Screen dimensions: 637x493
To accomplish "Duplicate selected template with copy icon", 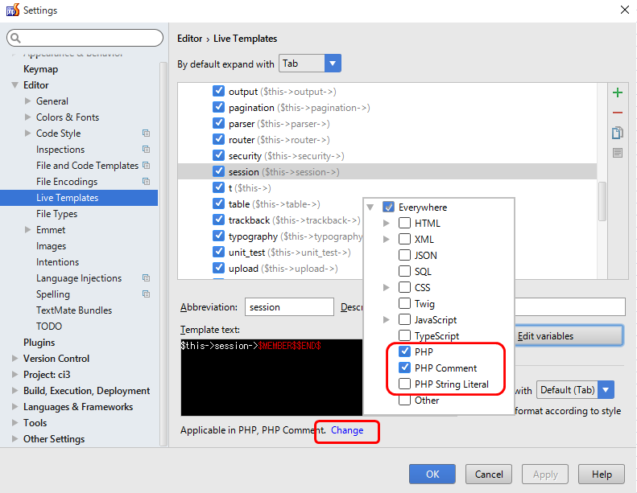I will coord(618,133).
